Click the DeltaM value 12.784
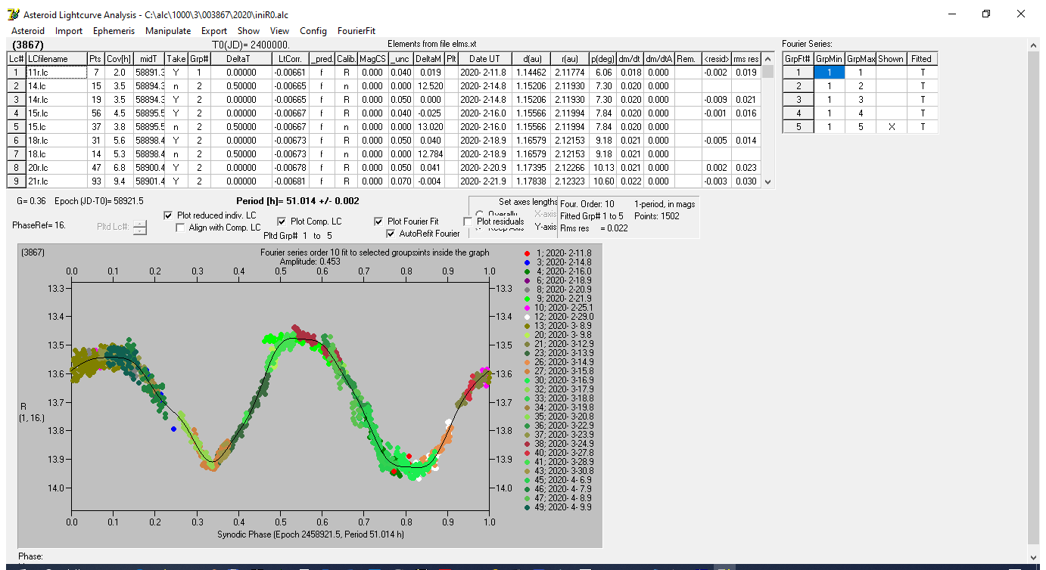The width and height of the screenshot is (1046, 570). [x=428, y=154]
